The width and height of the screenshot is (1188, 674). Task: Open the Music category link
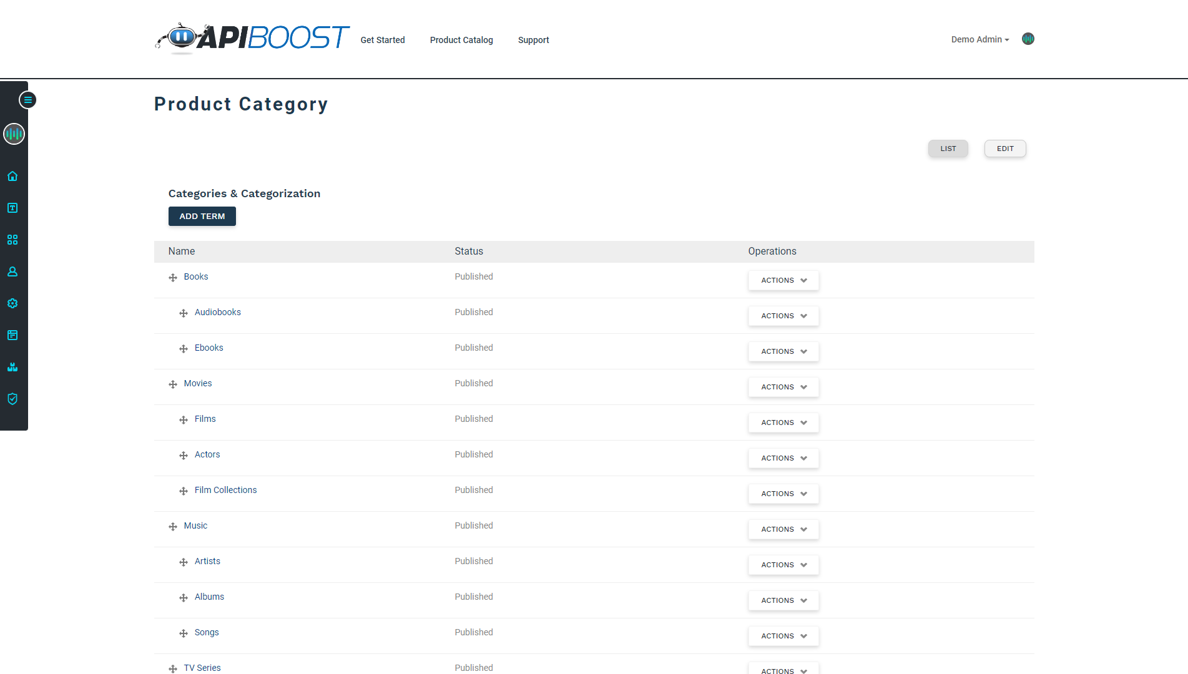195,525
